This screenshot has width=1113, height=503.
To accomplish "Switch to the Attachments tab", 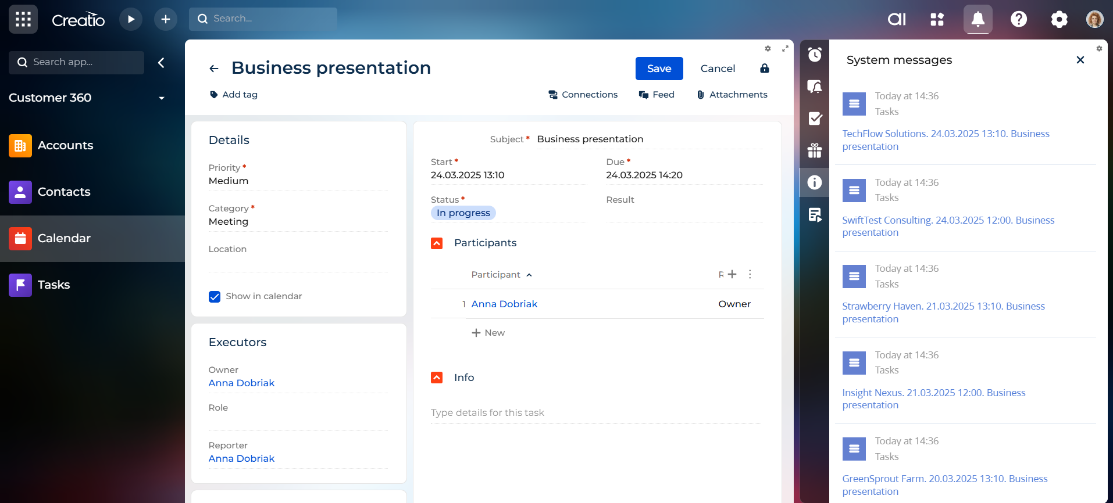I will click(x=732, y=95).
